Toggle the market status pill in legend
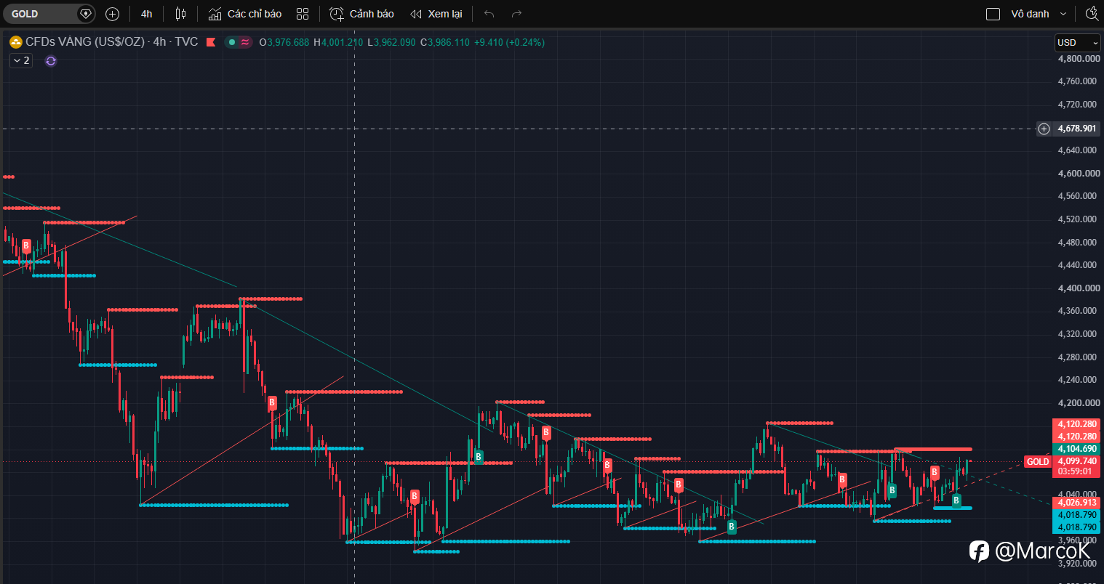 pyautogui.click(x=239, y=42)
